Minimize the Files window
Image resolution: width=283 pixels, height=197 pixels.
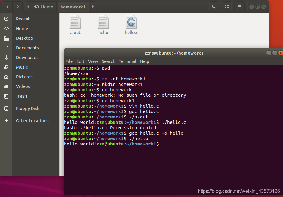(x=252, y=7)
